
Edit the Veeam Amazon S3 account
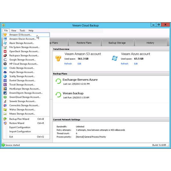pos(79,64)
